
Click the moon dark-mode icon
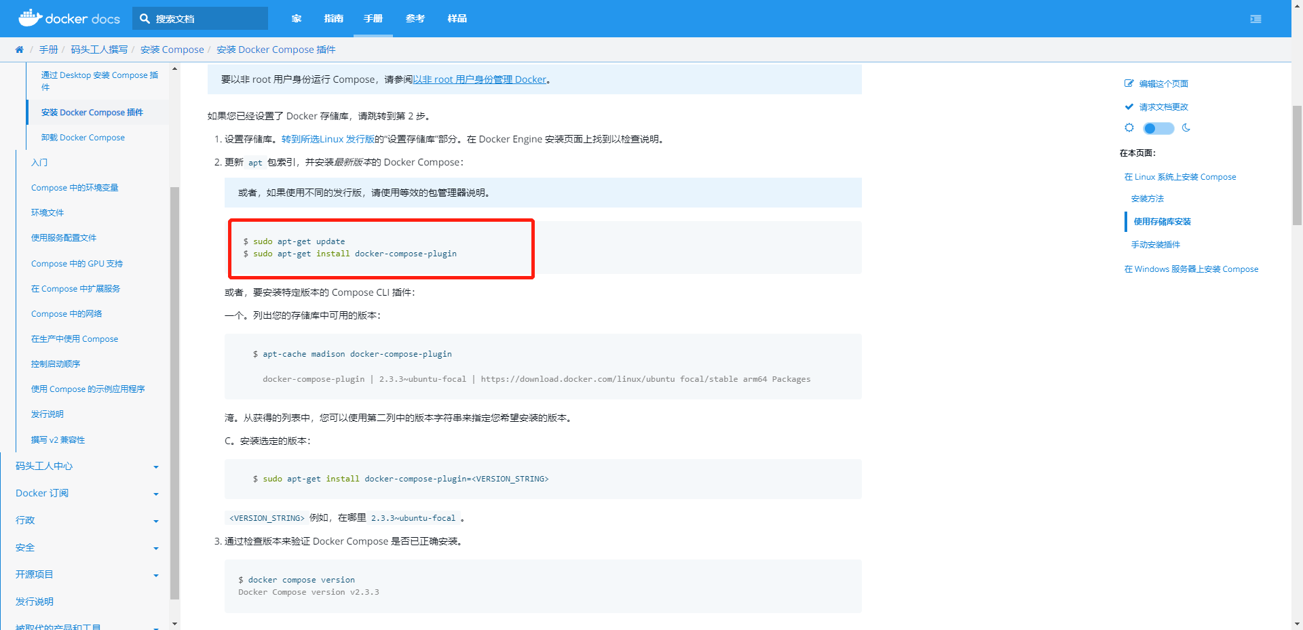point(1186,127)
